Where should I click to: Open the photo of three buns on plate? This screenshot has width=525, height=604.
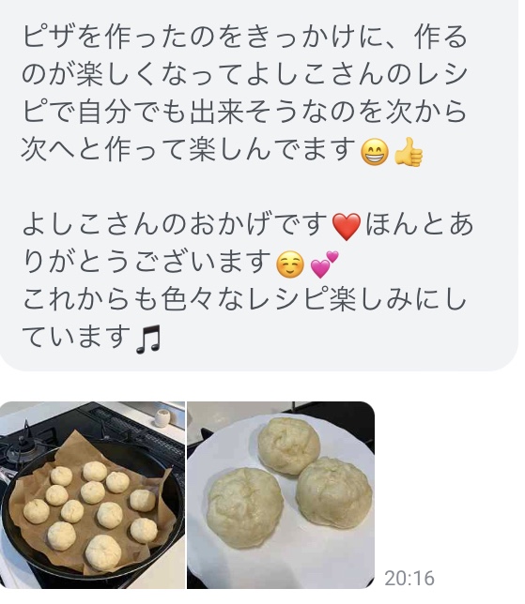point(281,494)
